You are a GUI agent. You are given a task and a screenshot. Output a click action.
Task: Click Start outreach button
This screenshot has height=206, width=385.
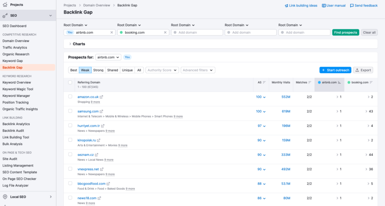335,70
